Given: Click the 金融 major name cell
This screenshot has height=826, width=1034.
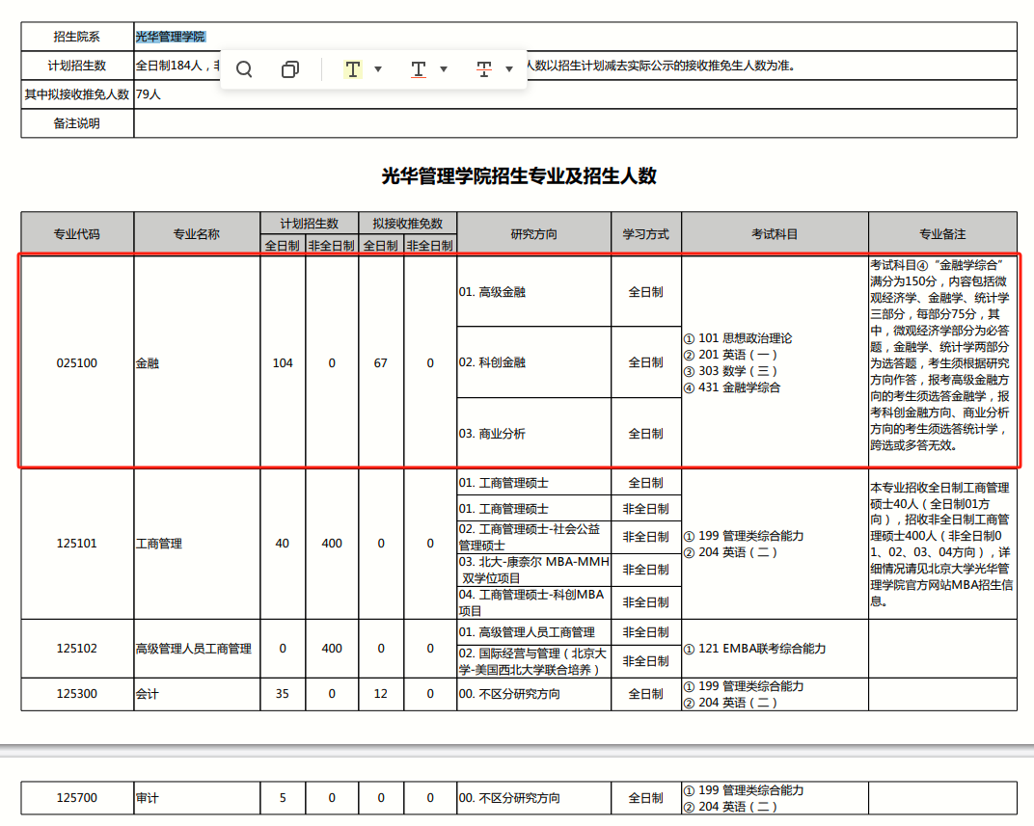Looking at the screenshot, I should [x=197, y=363].
